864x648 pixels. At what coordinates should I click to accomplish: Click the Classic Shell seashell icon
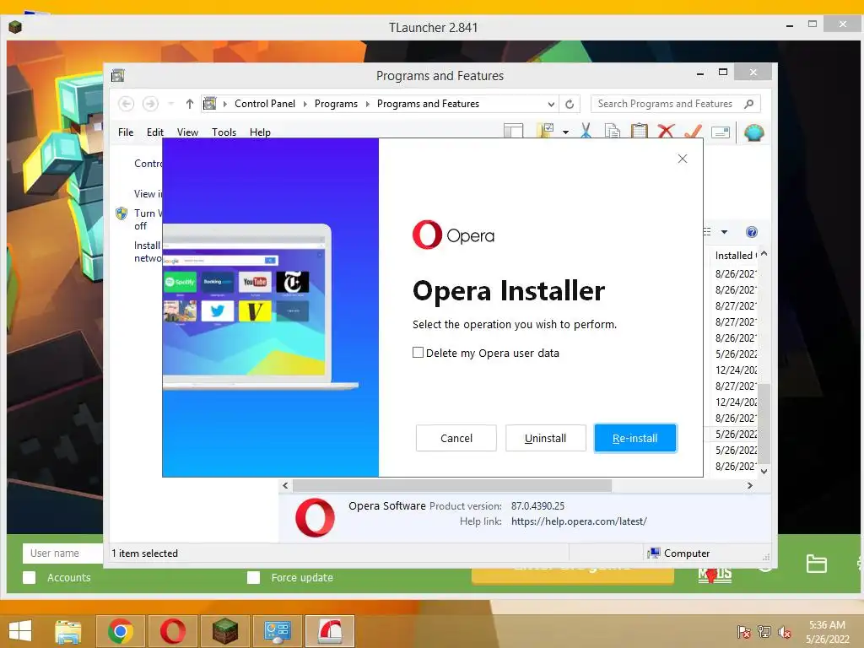coord(753,132)
